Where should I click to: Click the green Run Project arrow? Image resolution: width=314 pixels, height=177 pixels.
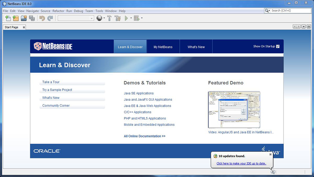coord(126,18)
